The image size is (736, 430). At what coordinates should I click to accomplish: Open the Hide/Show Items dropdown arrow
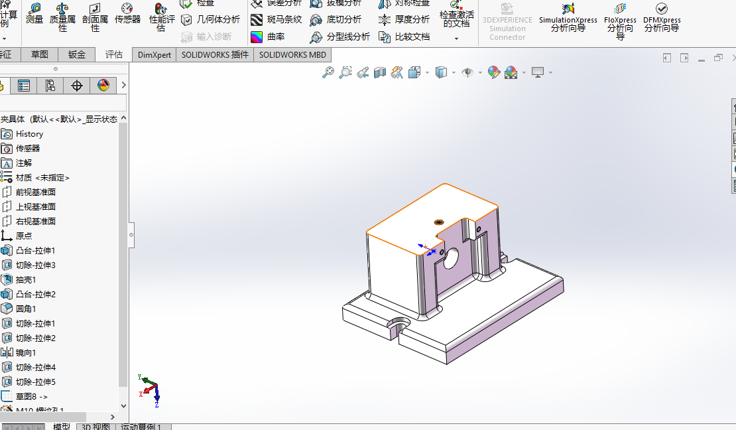point(479,73)
